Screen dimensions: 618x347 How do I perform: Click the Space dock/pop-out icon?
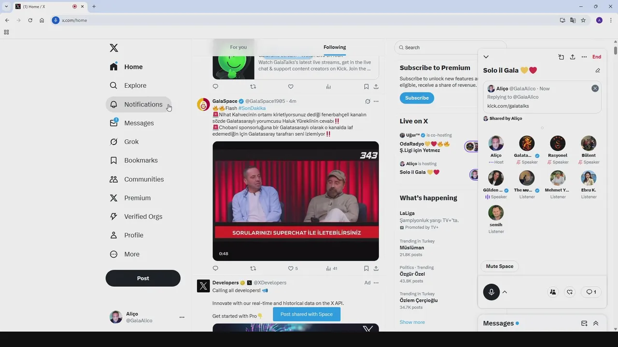coord(561,57)
